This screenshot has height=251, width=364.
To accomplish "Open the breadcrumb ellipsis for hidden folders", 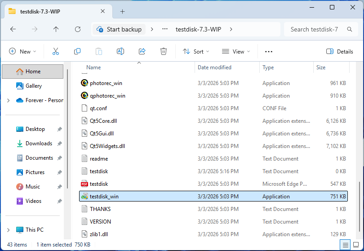I will [x=165, y=29].
